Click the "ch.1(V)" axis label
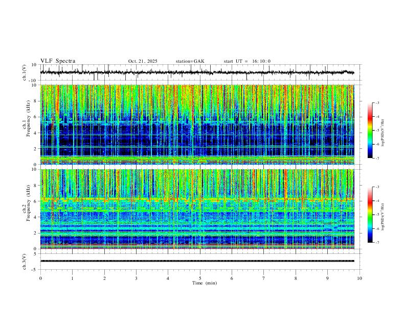This screenshot has height=312, width=405. (x=25, y=72)
